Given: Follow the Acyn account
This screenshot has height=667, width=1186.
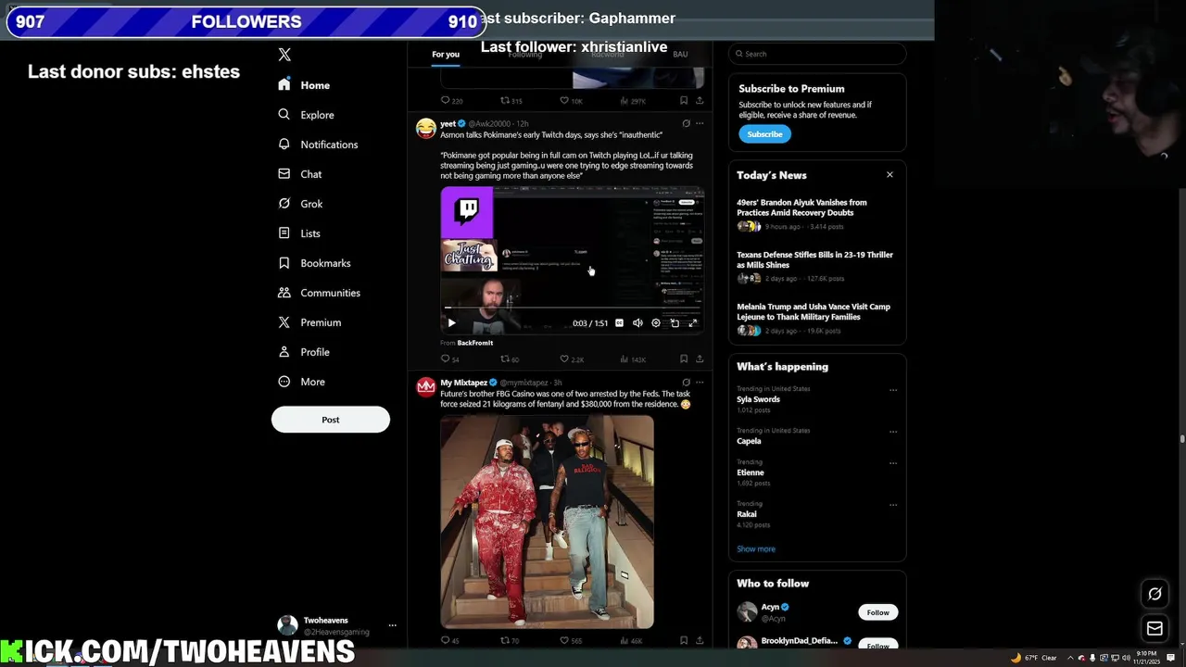Looking at the screenshot, I should (877, 612).
